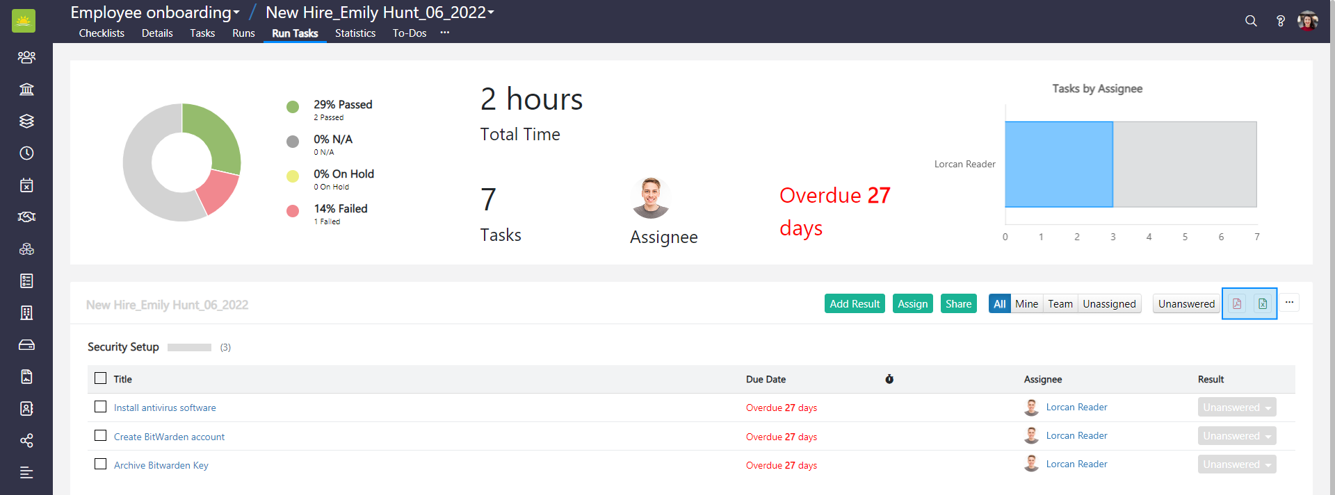Click the share nodes sidebar icon
This screenshot has width=1335, height=495.
[26, 440]
